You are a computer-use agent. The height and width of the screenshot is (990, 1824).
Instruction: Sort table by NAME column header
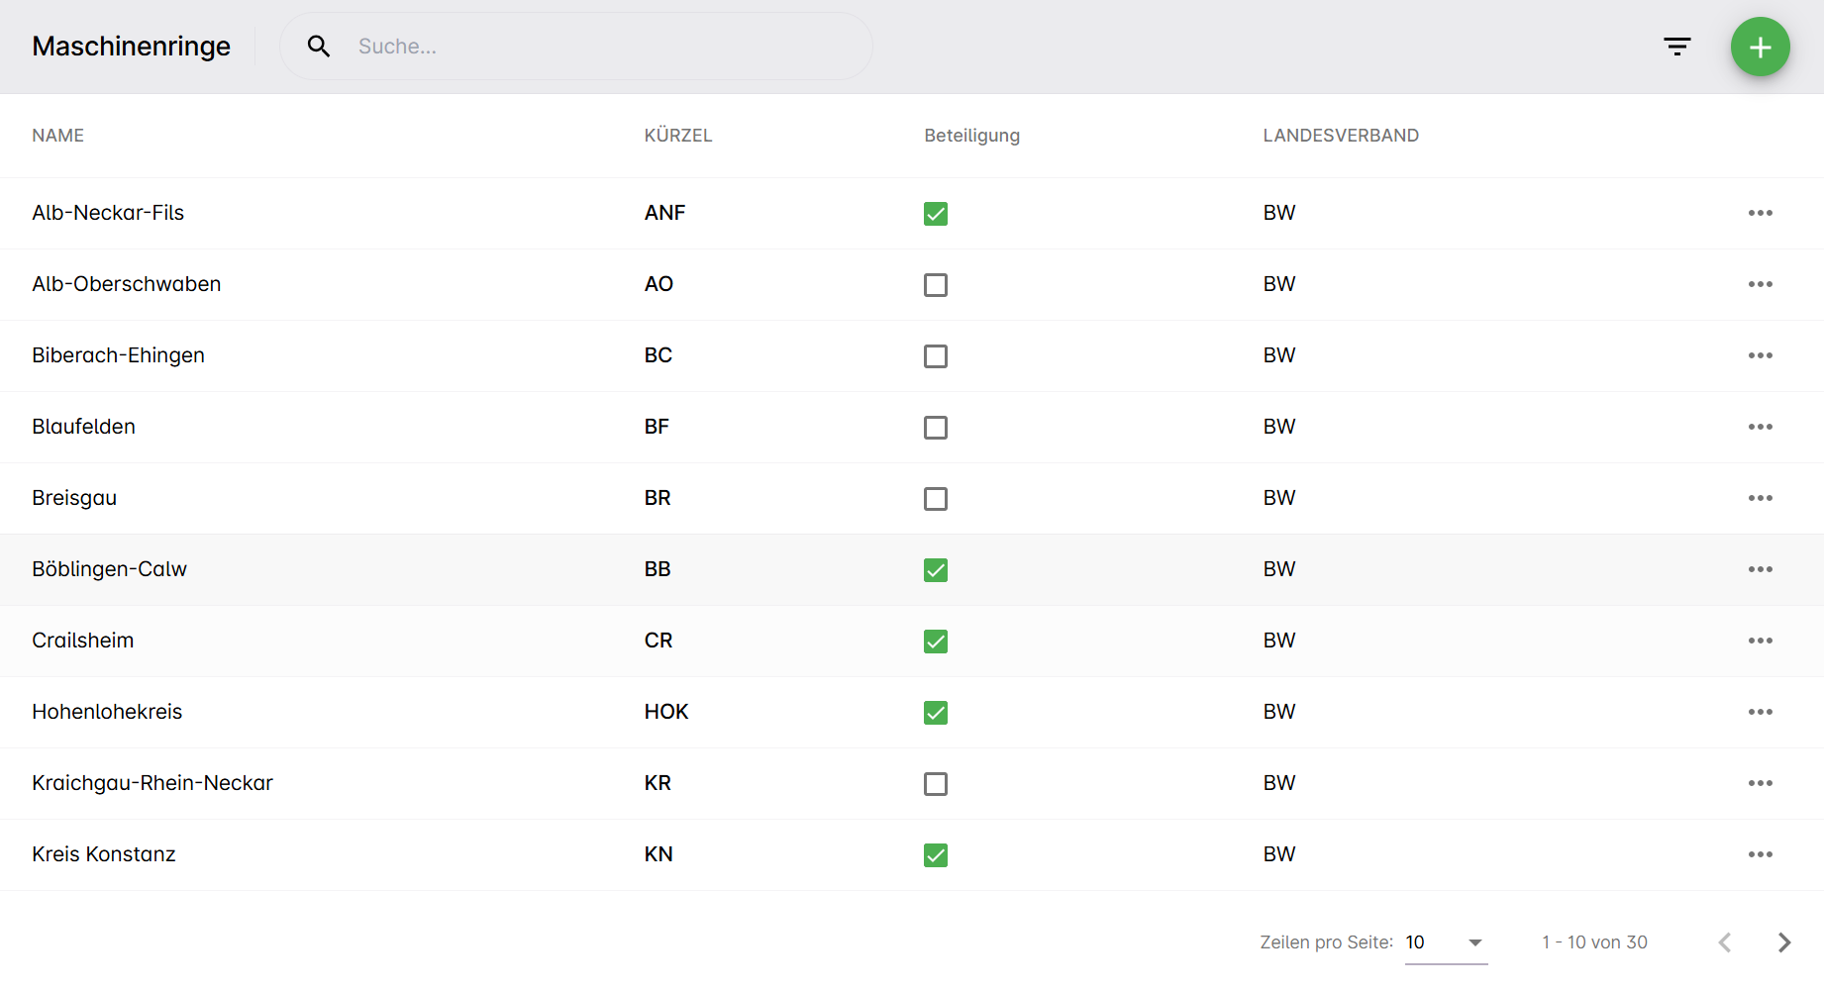[x=57, y=136]
